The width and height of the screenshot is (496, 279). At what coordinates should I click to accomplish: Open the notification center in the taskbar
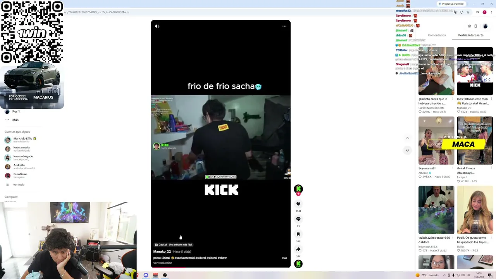pyautogui.click(x=490, y=275)
